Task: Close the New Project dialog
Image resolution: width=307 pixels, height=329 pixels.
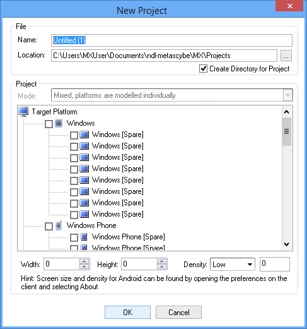Action: [x=289, y=6]
